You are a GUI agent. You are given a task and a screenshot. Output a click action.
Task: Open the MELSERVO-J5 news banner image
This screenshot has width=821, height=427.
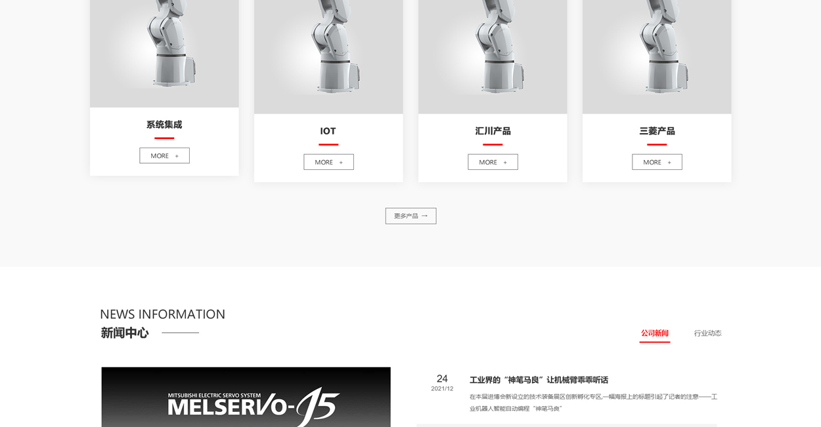[x=246, y=397]
